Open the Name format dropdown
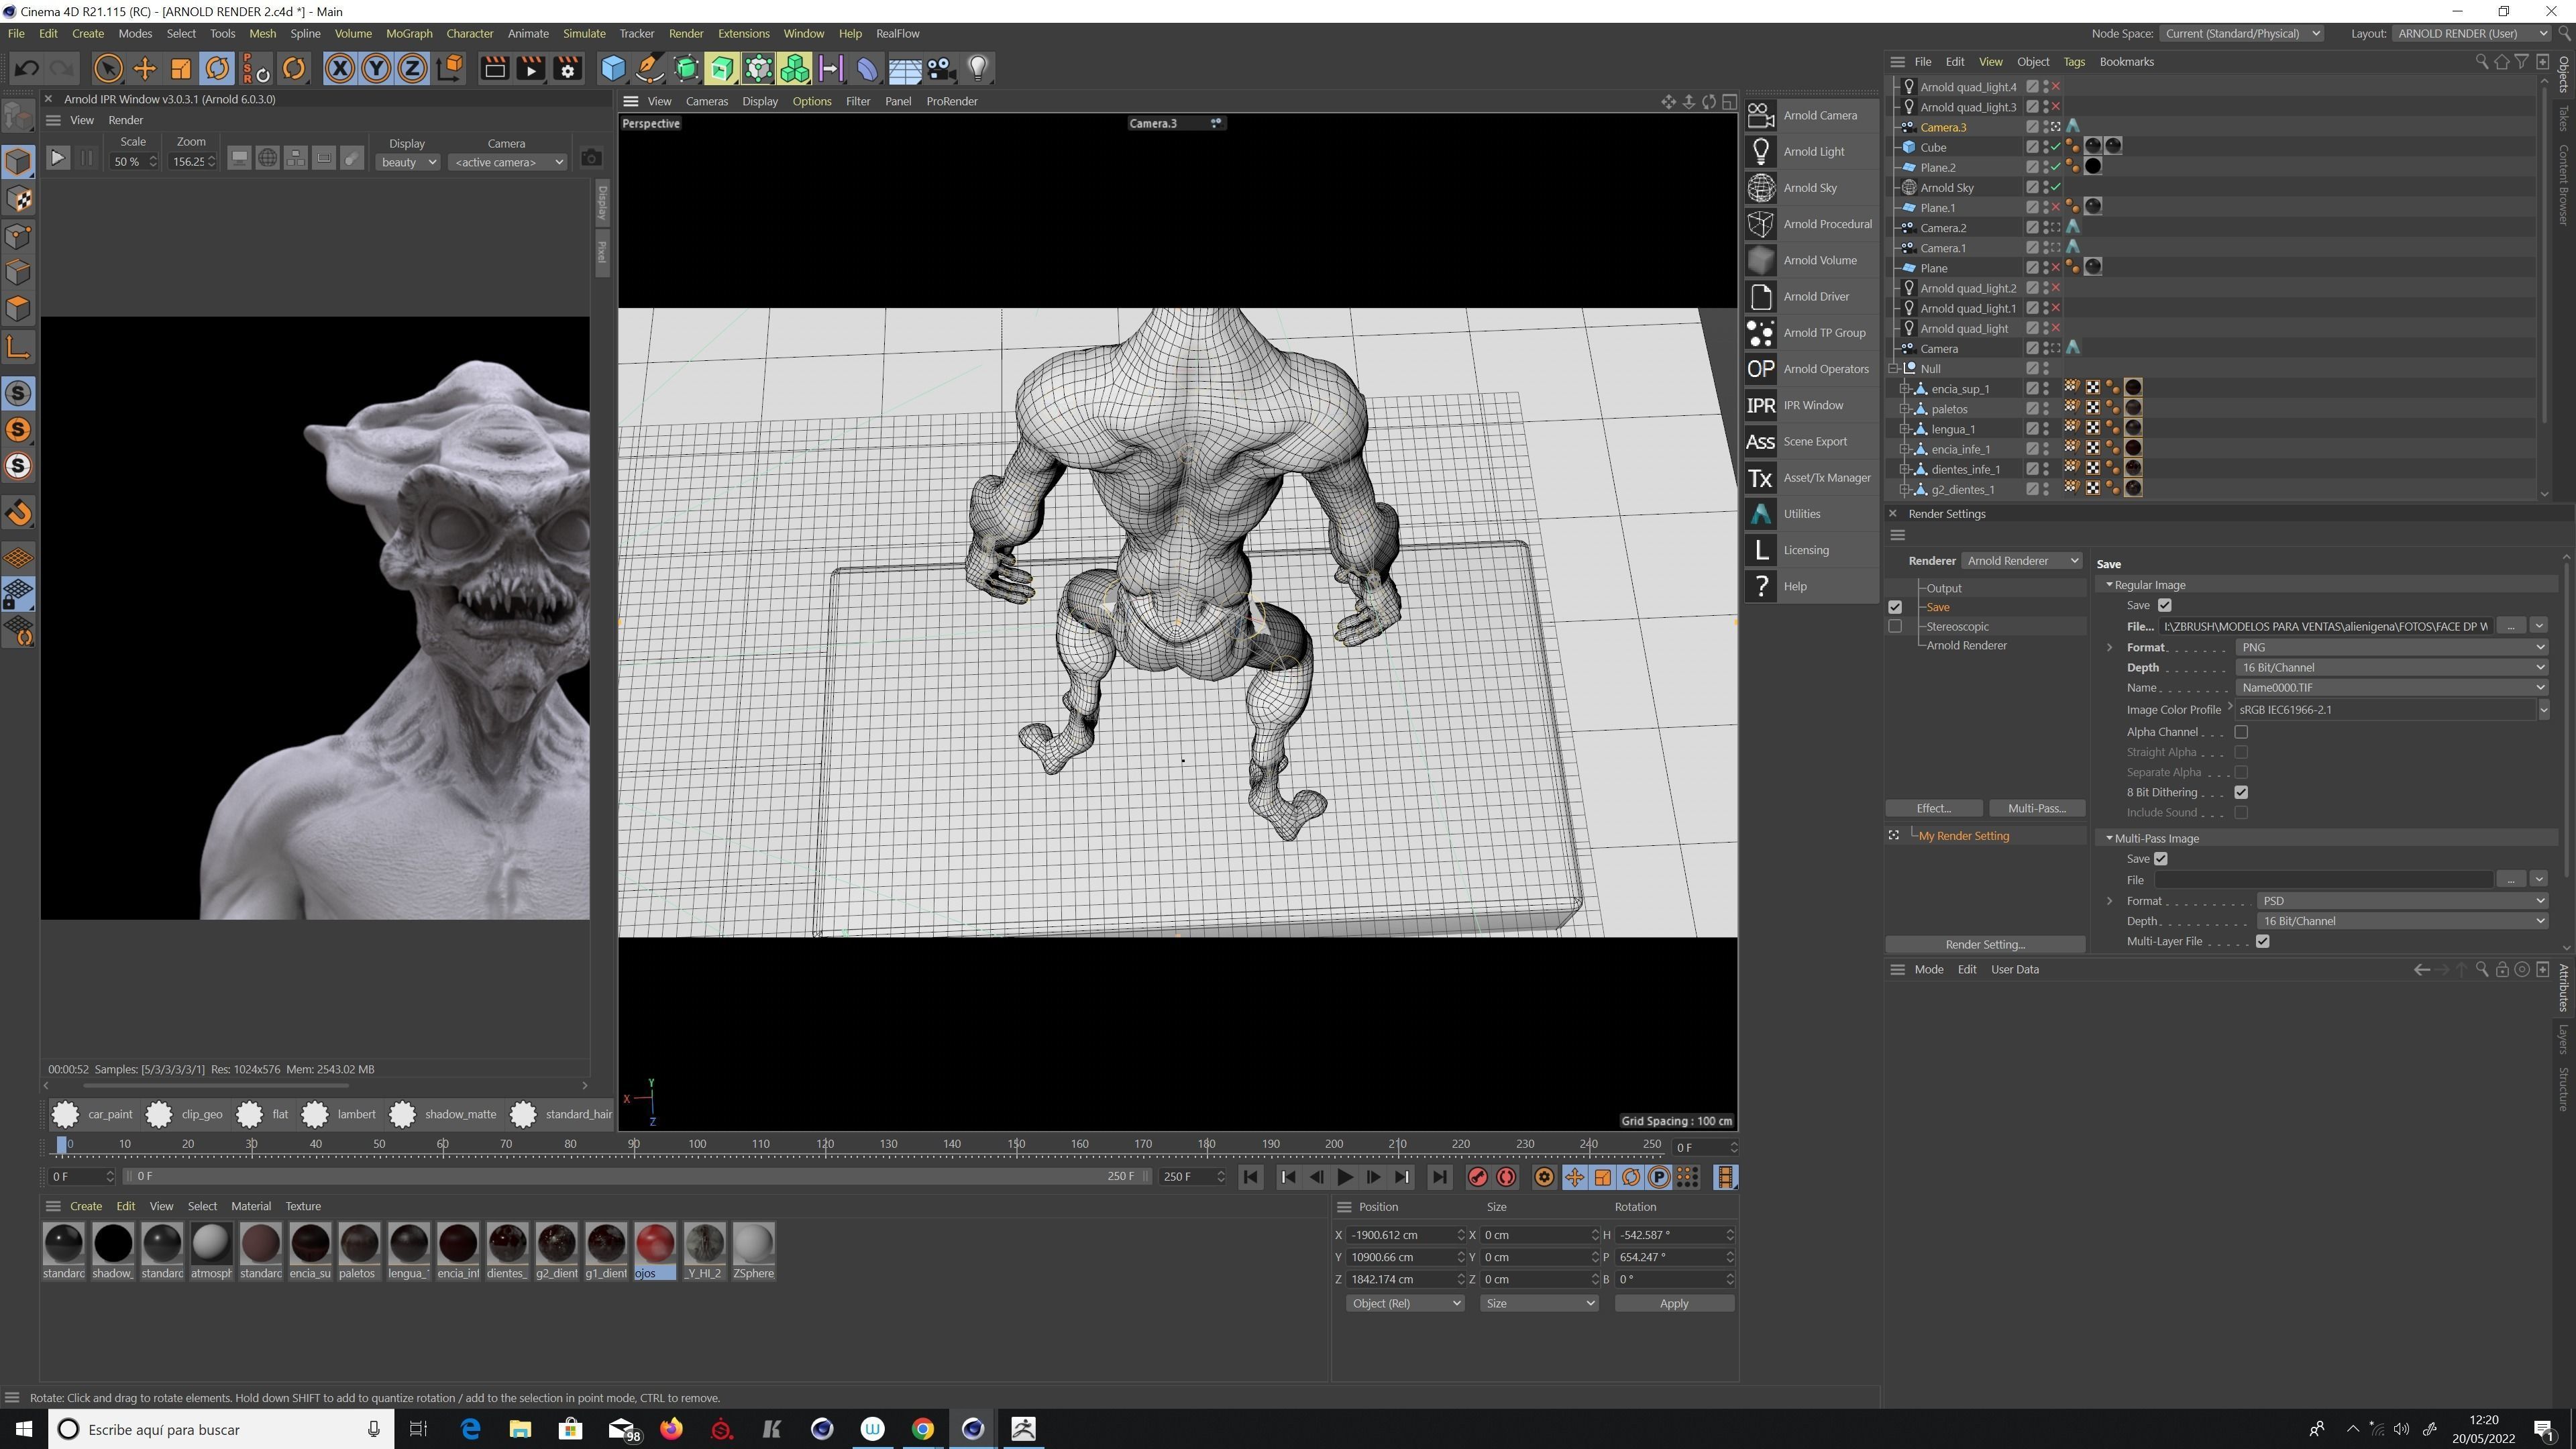 2391,687
